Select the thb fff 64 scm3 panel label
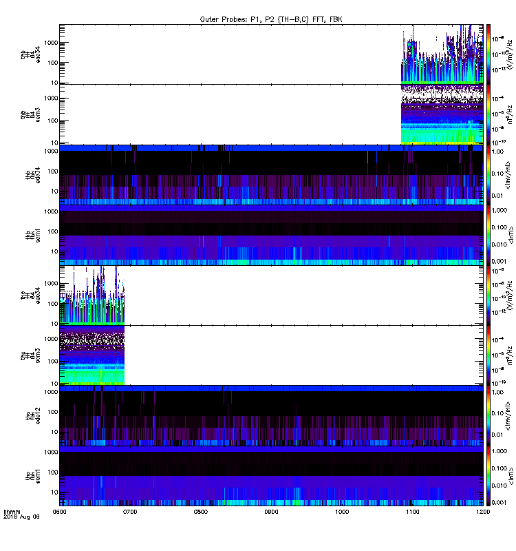 click(x=30, y=114)
